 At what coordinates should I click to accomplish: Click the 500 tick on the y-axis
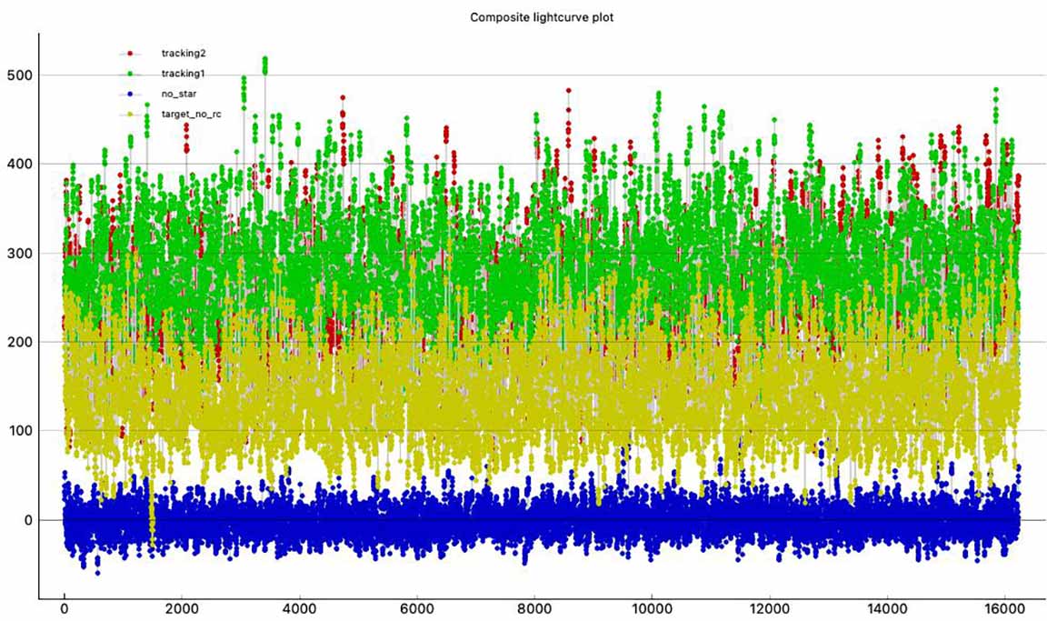(x=17, y=75)
